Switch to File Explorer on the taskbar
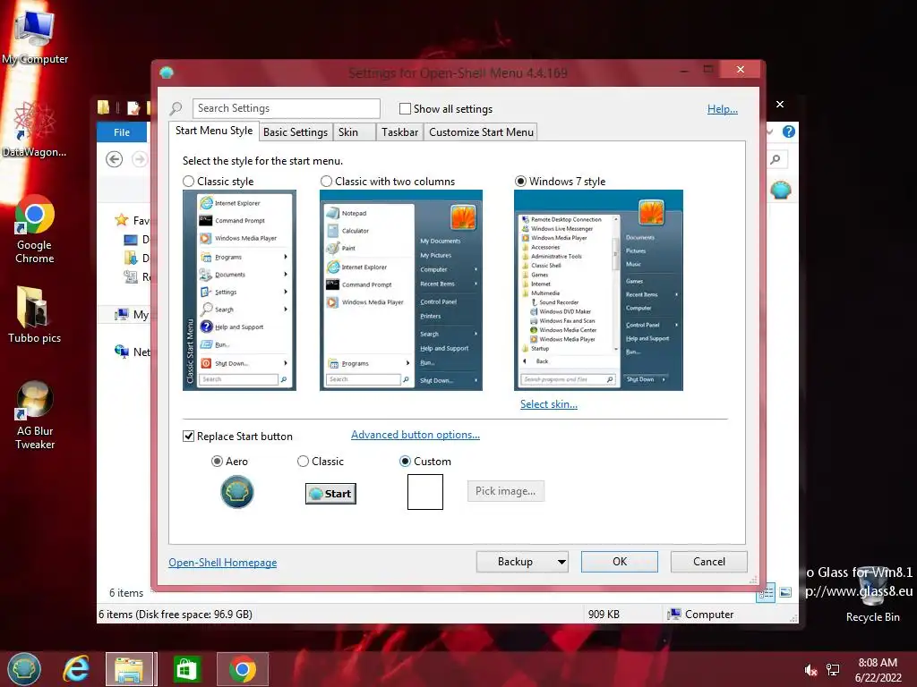The height and width of the screenshot is (687, 917). pyautogui.click(x=130, y=669)
